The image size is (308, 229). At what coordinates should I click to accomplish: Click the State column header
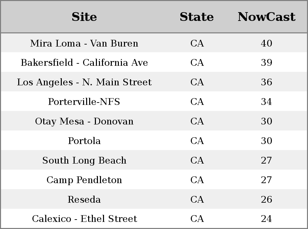(x=197, y=17)
